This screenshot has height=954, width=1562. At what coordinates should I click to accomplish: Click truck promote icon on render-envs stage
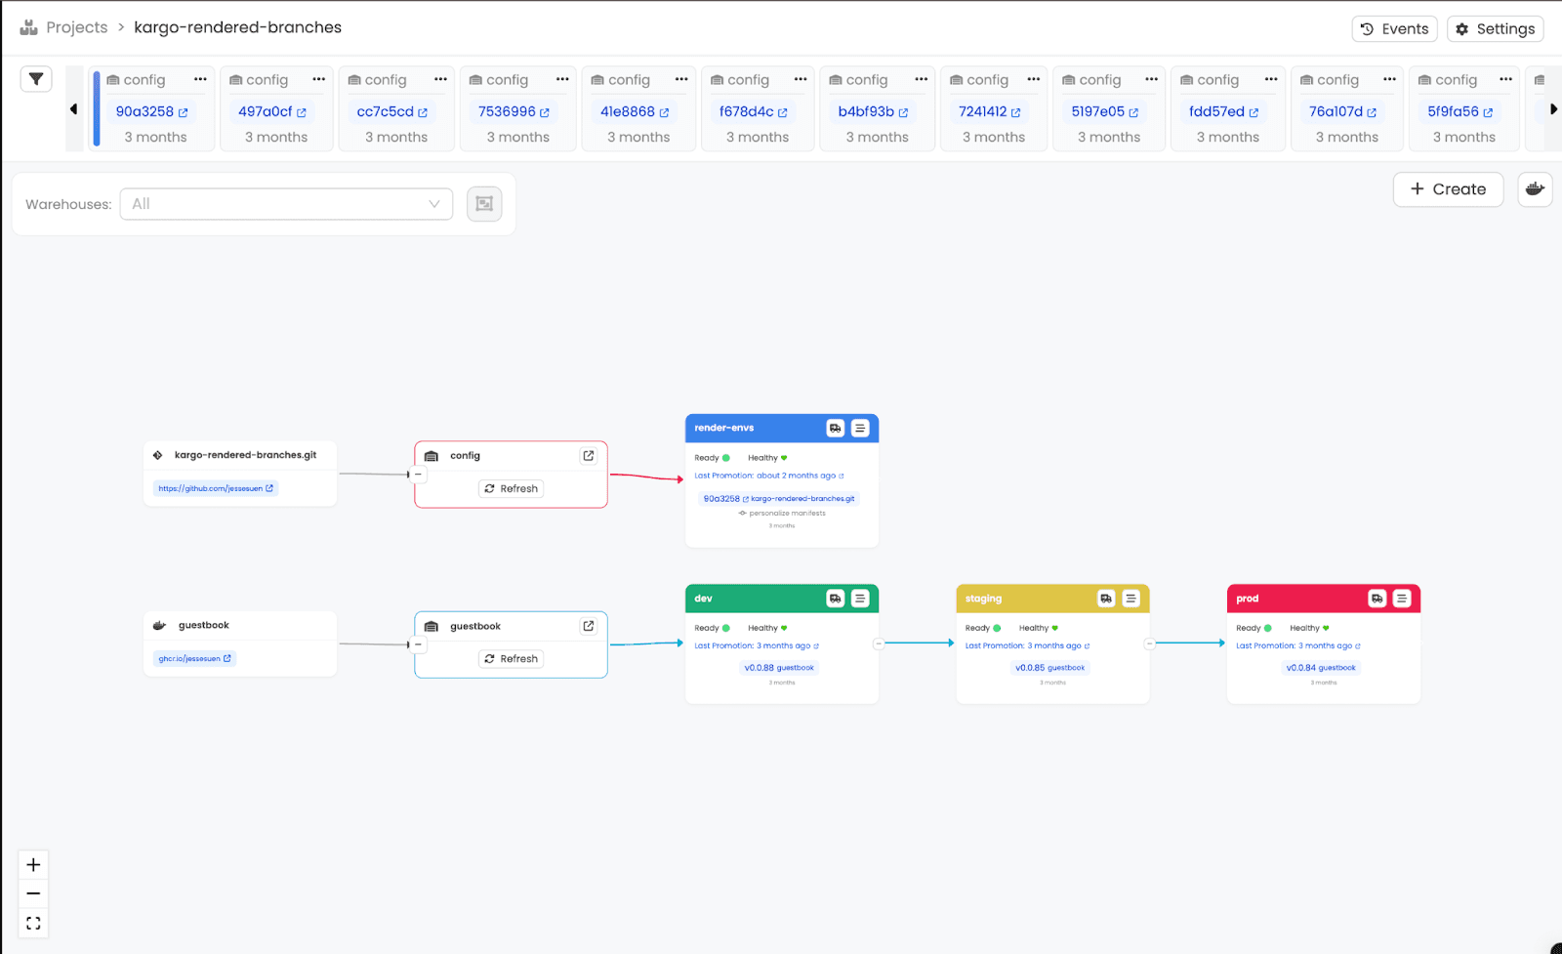click(836, 428)
